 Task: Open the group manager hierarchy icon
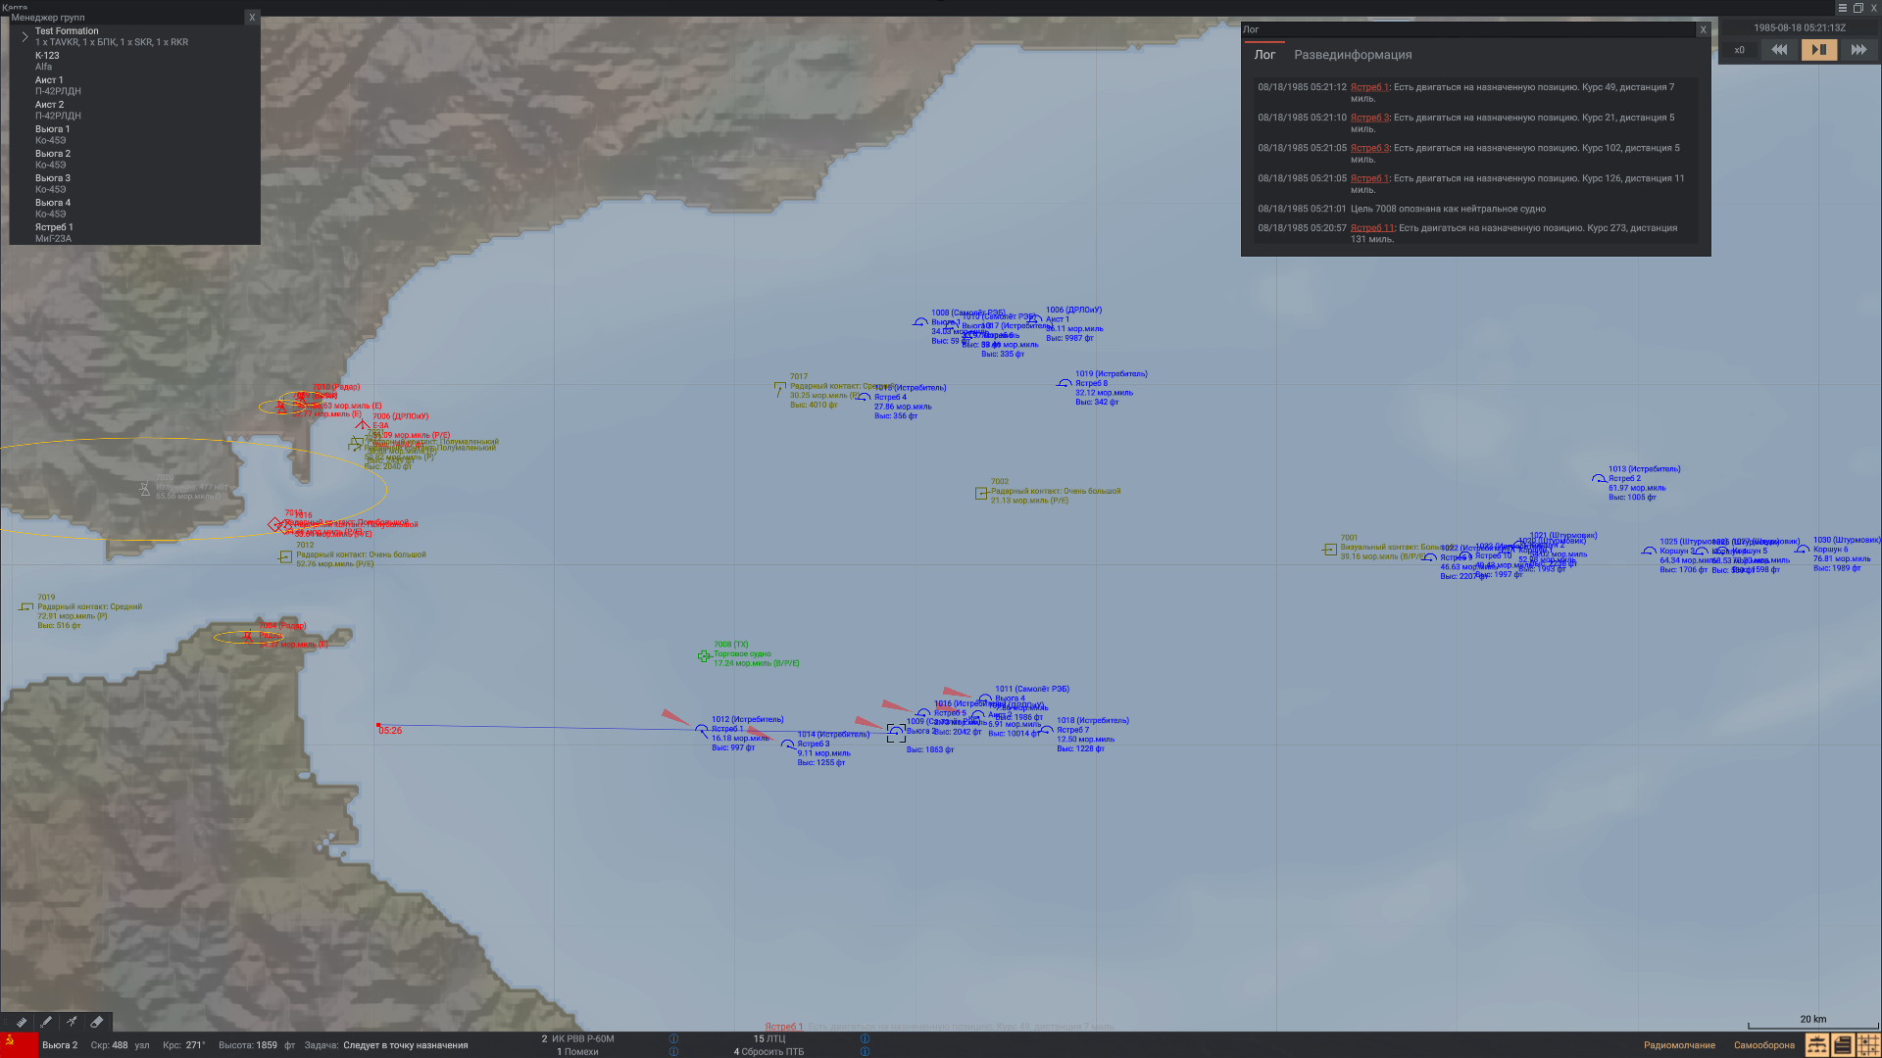pos(1816,1045)
